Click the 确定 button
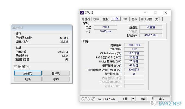Viewport: 185px width, 109px height. [x=162, y=99]
